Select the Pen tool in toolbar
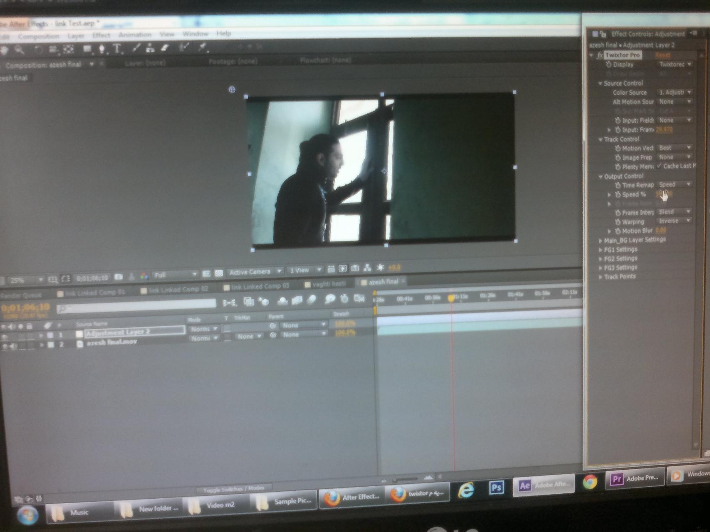 (x=101, y=49)
